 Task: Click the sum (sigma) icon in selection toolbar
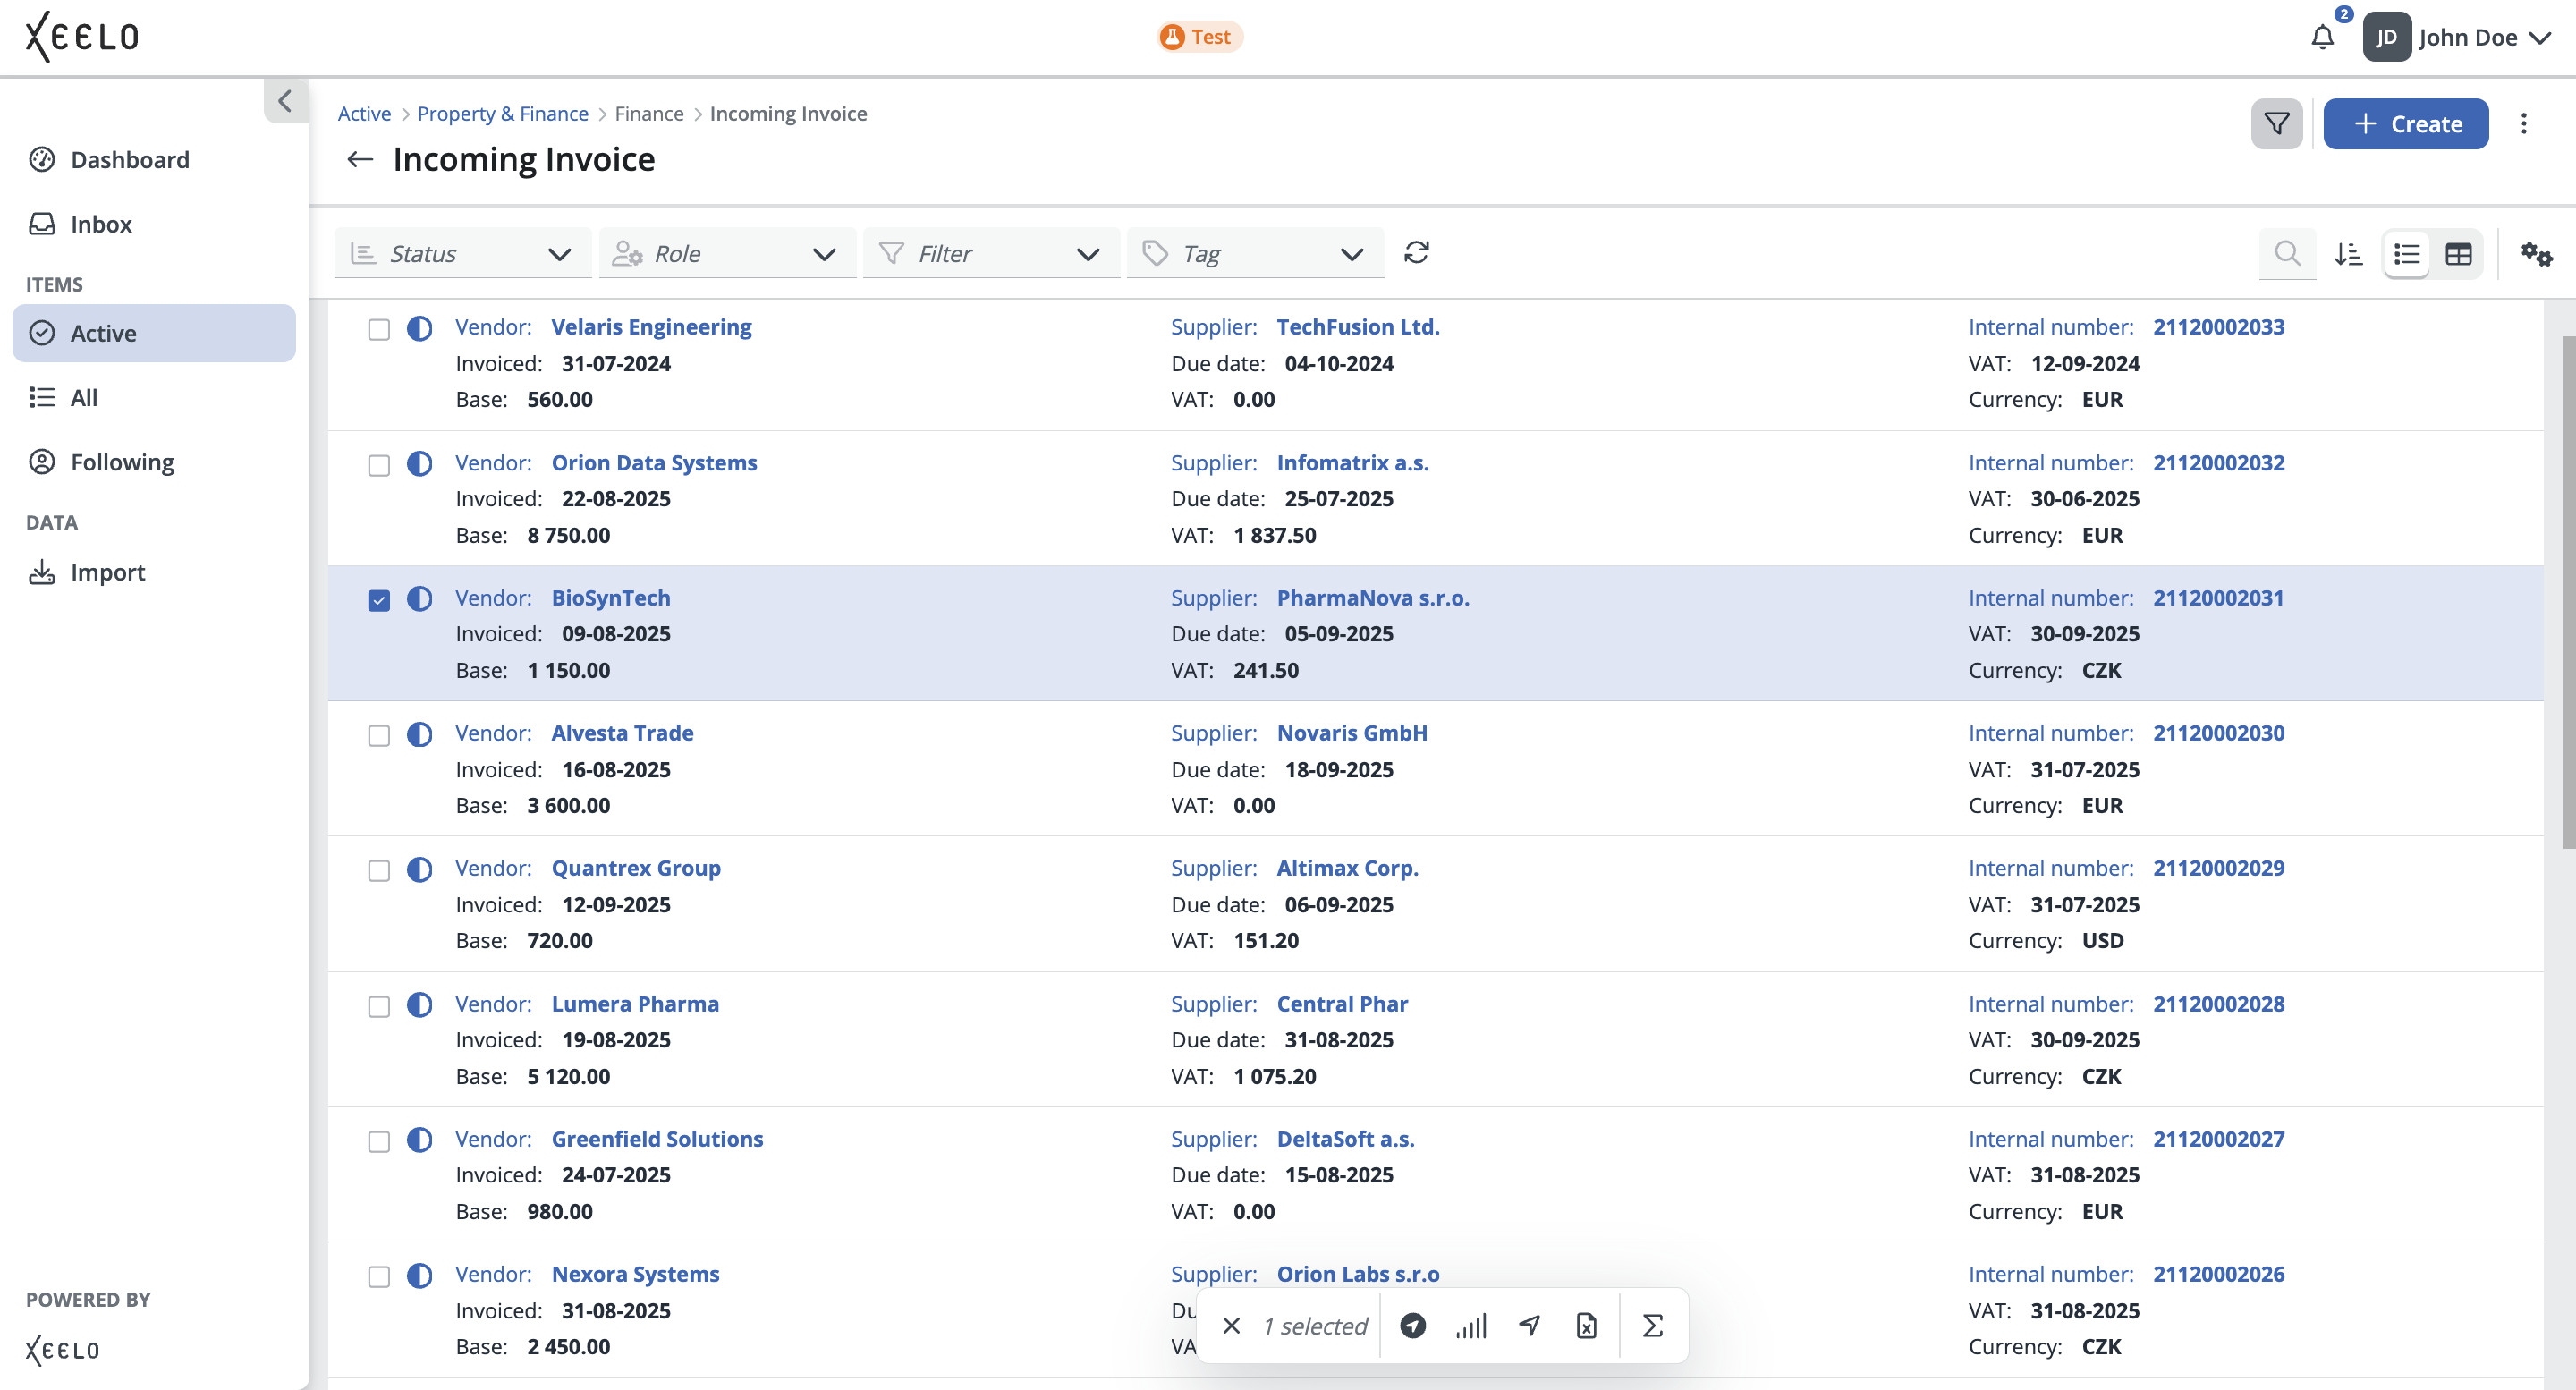(x=1652, y=1325)
